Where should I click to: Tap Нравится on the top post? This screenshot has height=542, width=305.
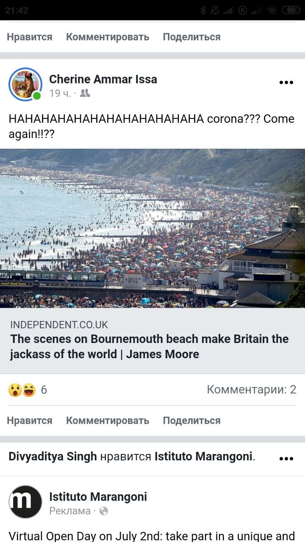tap(30, 37)
